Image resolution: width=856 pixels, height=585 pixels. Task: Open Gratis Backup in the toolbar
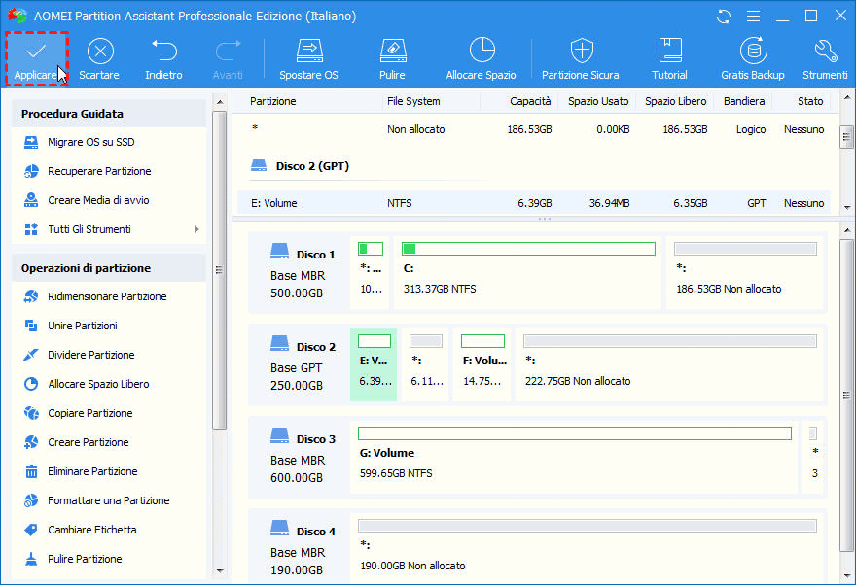click(x=752, y=51)
